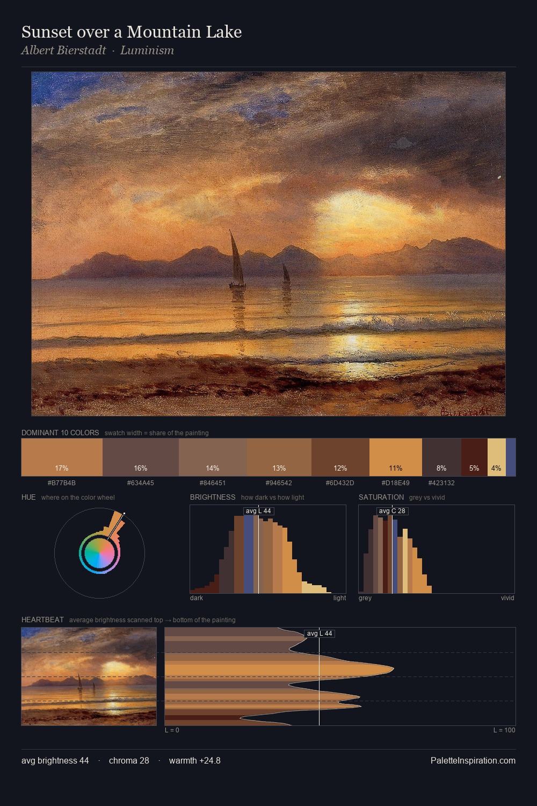Click the warmth +24.8 footer stat
Viewport: 537px width, 806px height.
pyautogui.click(x=195, y=761)
